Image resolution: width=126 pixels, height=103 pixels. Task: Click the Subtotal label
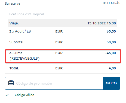click(16, 42)
